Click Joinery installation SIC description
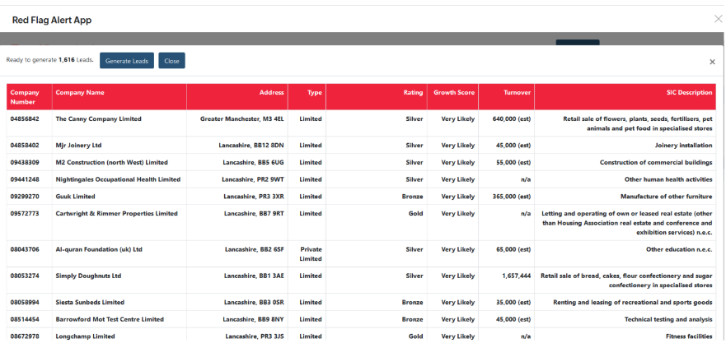This screenshot has width=726, height=348. [683, 145]
